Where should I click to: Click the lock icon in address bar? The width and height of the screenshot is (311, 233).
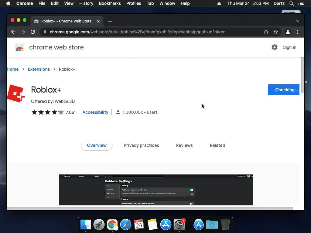(45, 32)
